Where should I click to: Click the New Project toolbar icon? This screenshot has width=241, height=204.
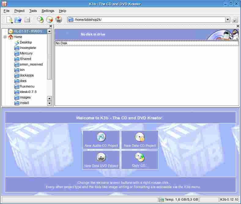[x=9, y=20]
